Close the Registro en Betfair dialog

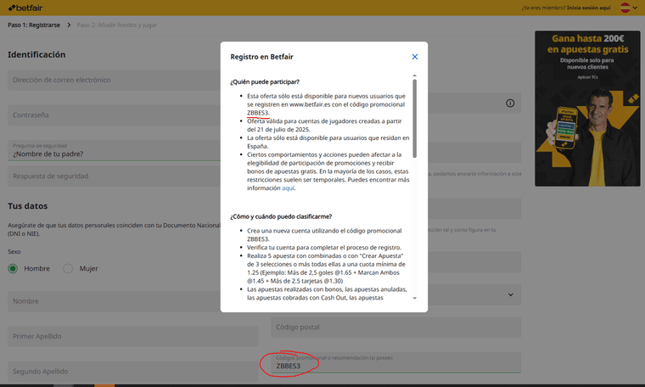point(415,57)
